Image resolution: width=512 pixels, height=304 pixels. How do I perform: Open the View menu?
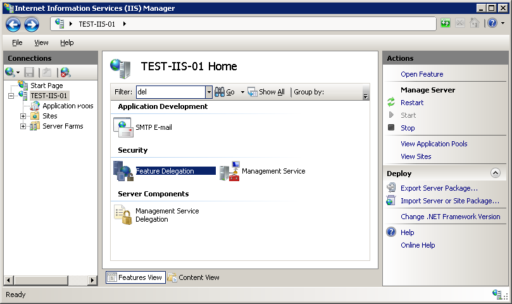coord(41,42)
